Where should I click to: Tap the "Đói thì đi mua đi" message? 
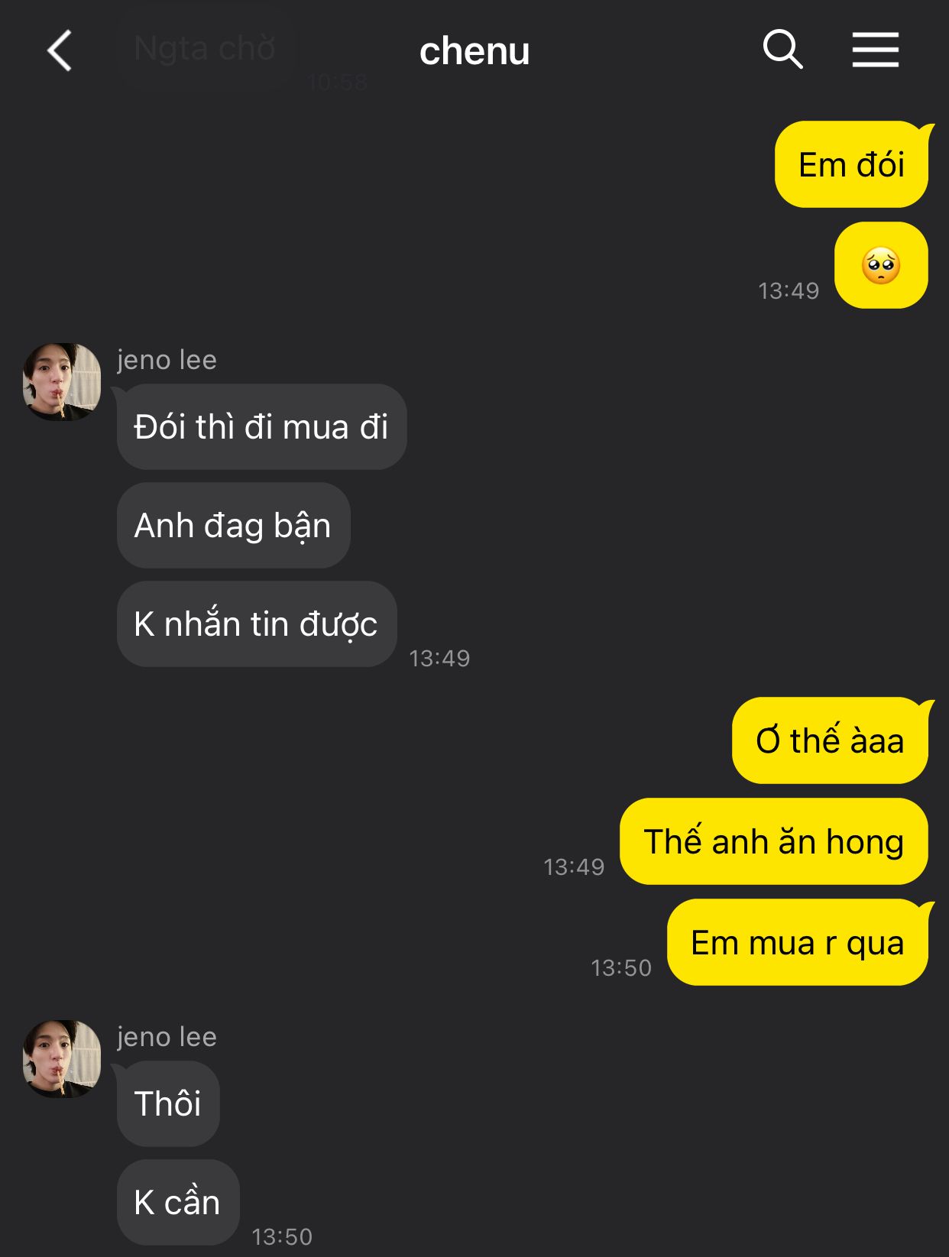tap(261, 426)
